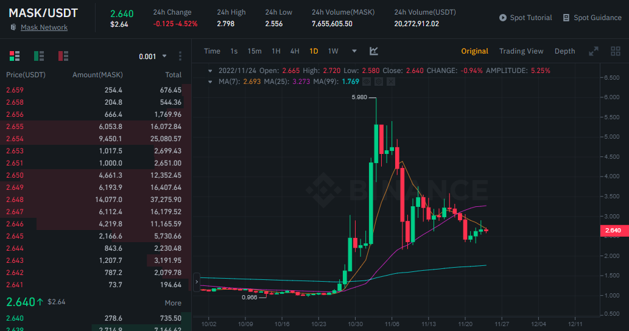Click the Price(USDT) column header
Screen dimensions: 629x331
coord(26,75)
